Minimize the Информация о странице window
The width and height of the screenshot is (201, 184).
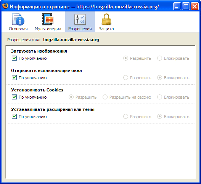177,6
